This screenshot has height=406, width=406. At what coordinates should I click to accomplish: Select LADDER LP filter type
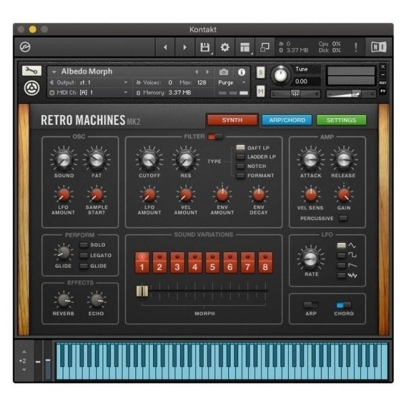(240, 157)
